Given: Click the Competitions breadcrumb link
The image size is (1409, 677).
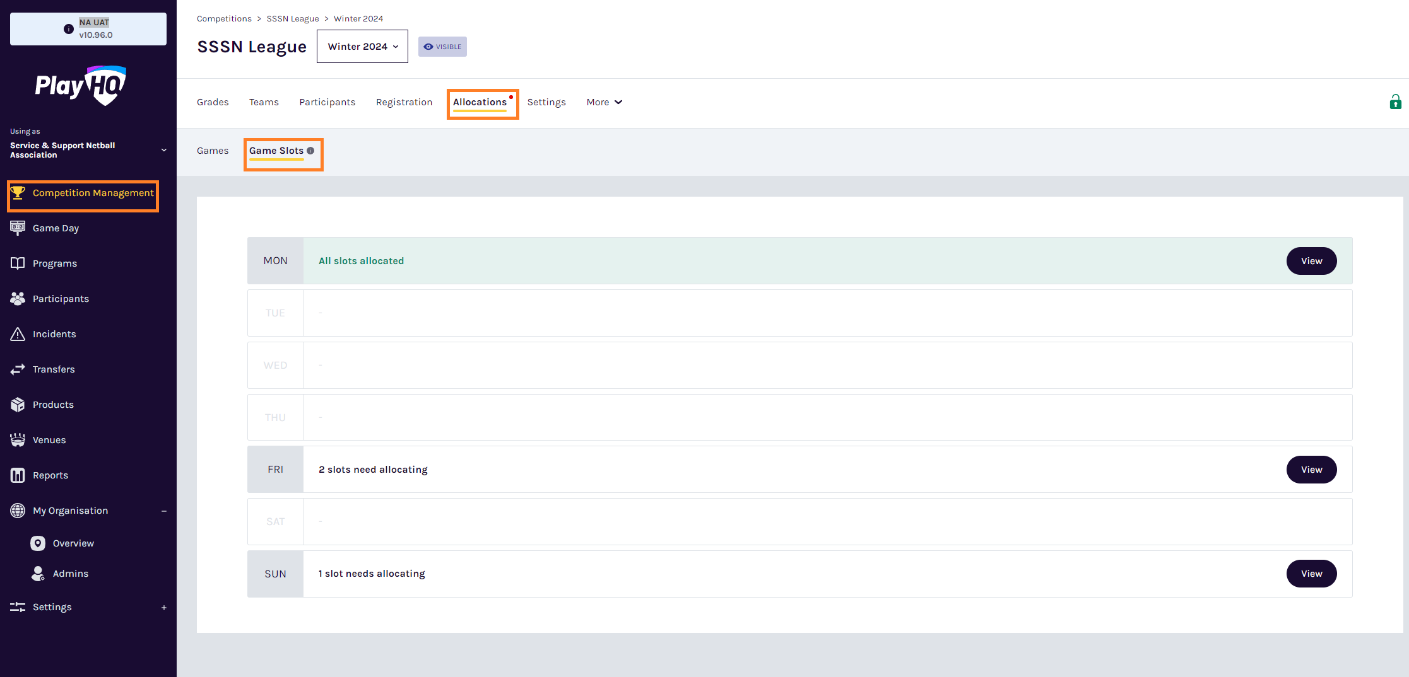Looking at the screenshot, I should coord(224,19).
